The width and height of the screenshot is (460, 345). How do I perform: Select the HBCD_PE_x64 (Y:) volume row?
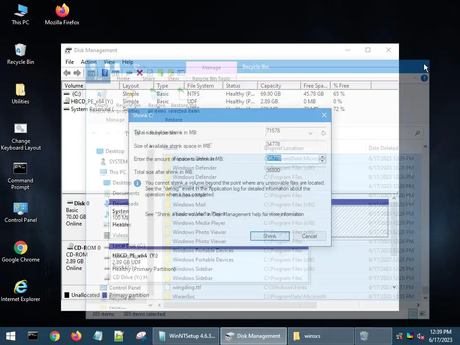(x=230, y=102)
